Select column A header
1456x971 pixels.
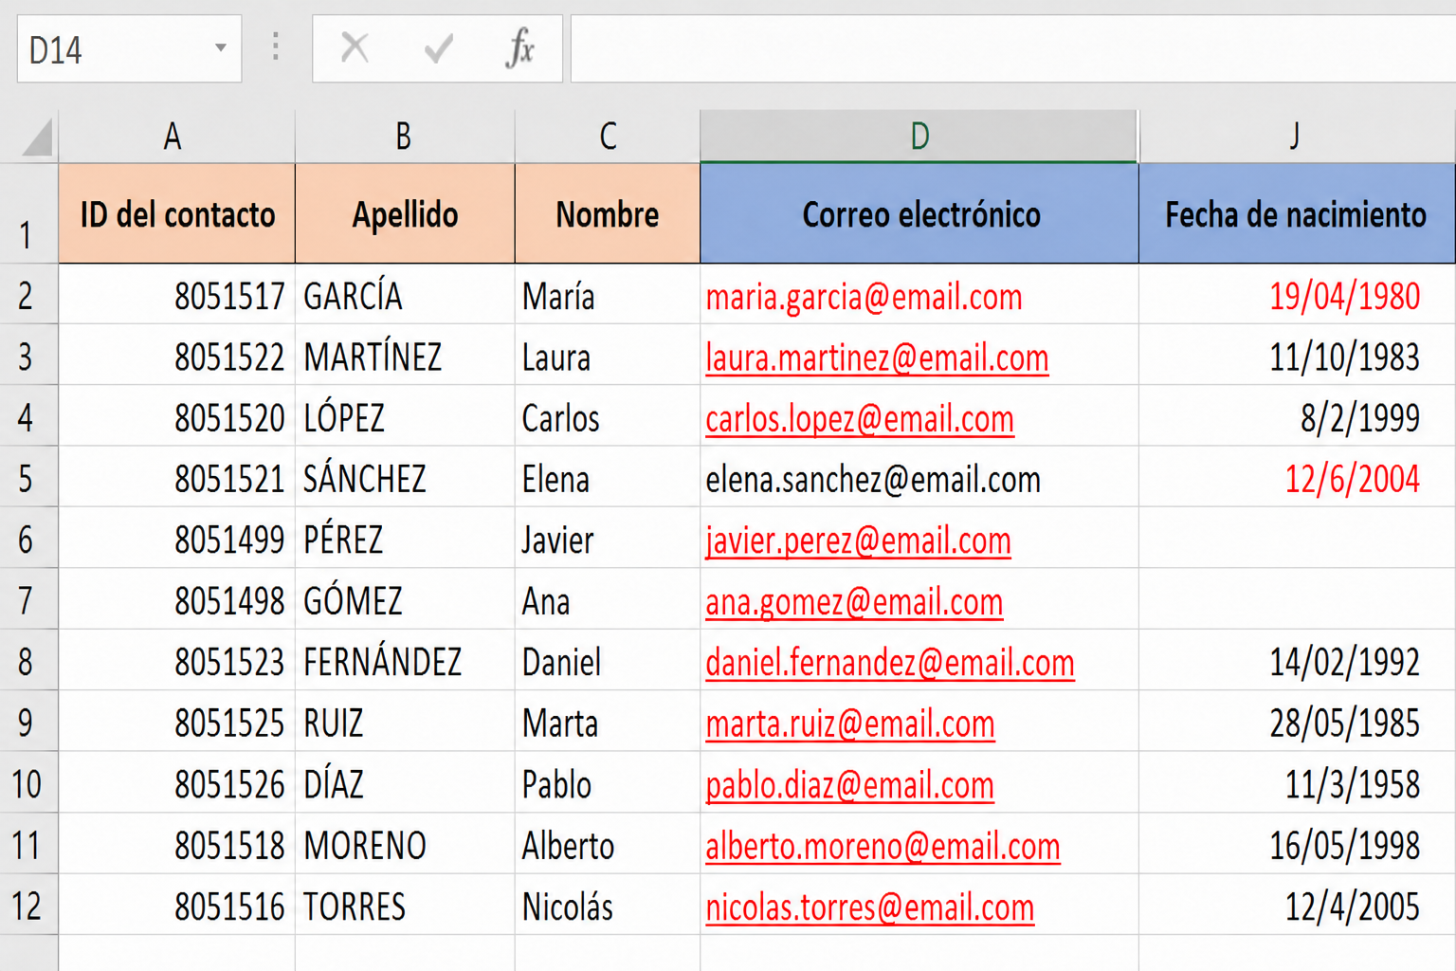[176, 137]
